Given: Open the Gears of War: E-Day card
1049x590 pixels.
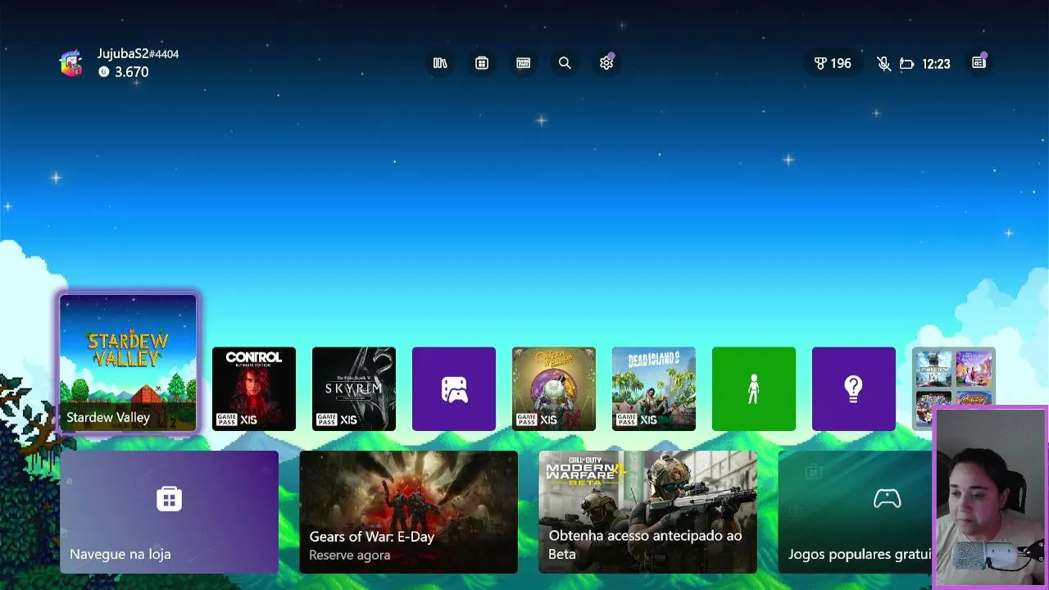Looking at the screenshot, I should click(x=409, y=512).
